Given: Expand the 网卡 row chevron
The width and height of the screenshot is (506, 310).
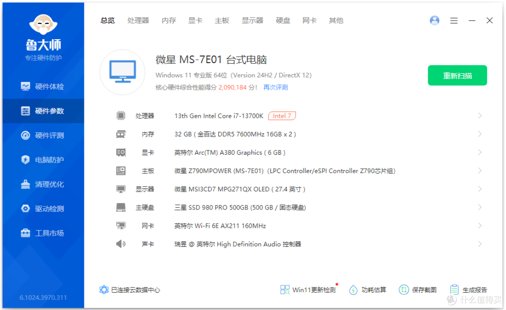Looking at the screenshot, I should pos(480,226).
